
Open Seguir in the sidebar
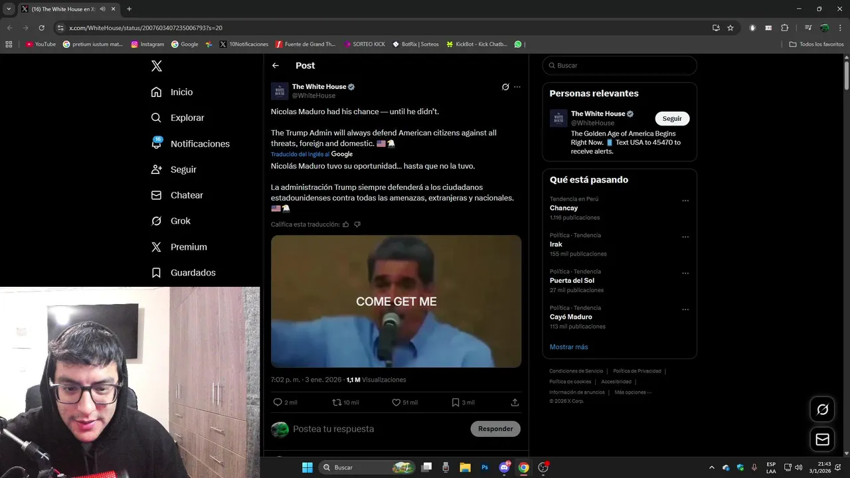point(173,169)
